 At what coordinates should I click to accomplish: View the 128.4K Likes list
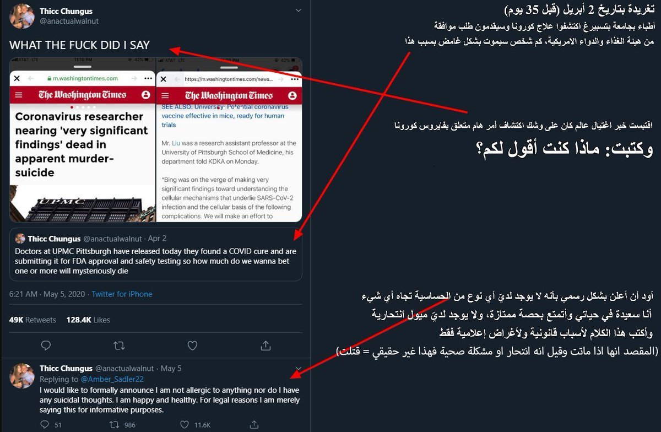88,320
